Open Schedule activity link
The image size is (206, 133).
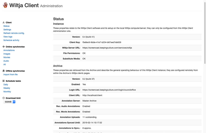pos(11,40)
